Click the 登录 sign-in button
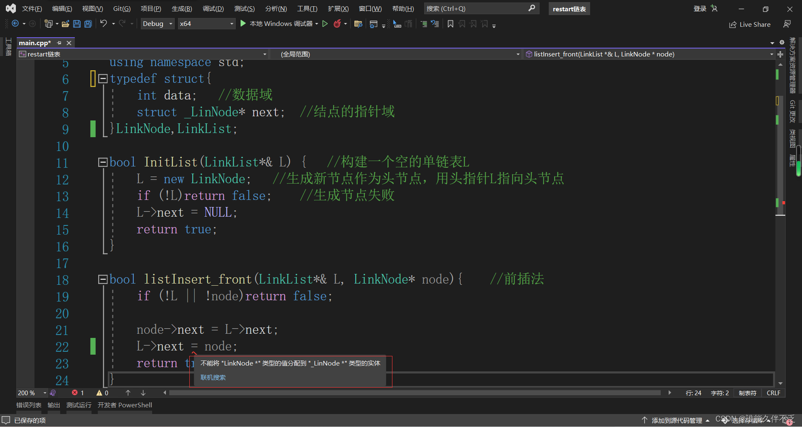This screenshot has width=802, height=427. pos(700,9)
